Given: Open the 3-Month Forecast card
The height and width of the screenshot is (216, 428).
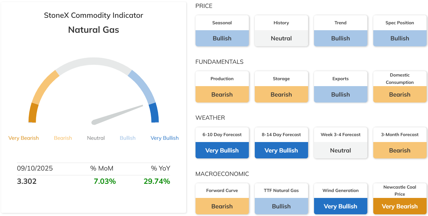Looking at the screenshot, I should pyautogui.click(x=400, y=143).
